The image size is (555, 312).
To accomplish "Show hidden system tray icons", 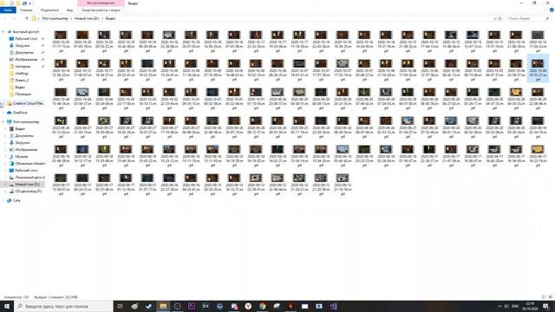I will 499,306.
